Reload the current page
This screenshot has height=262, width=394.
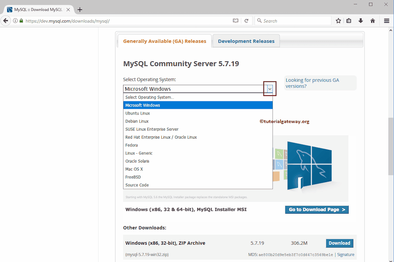pos(247,21)
